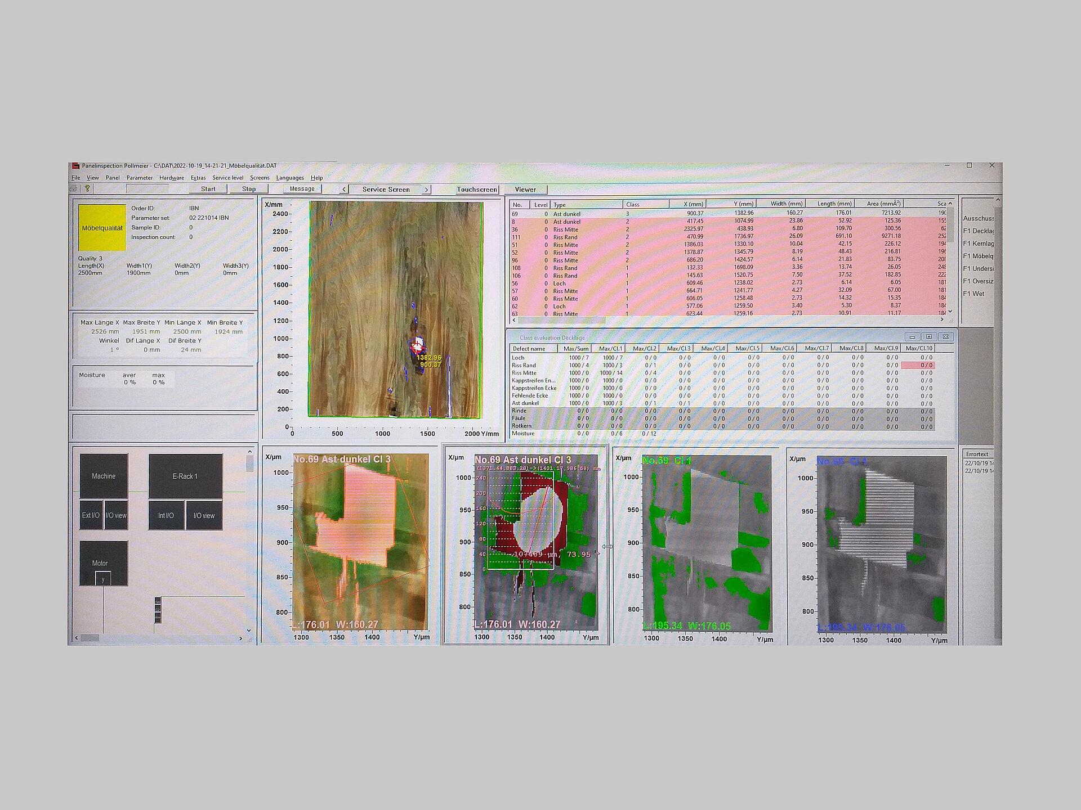Click the next screen arrow
This screenshot has width=1081, height=810.
[x=426, y=190]
